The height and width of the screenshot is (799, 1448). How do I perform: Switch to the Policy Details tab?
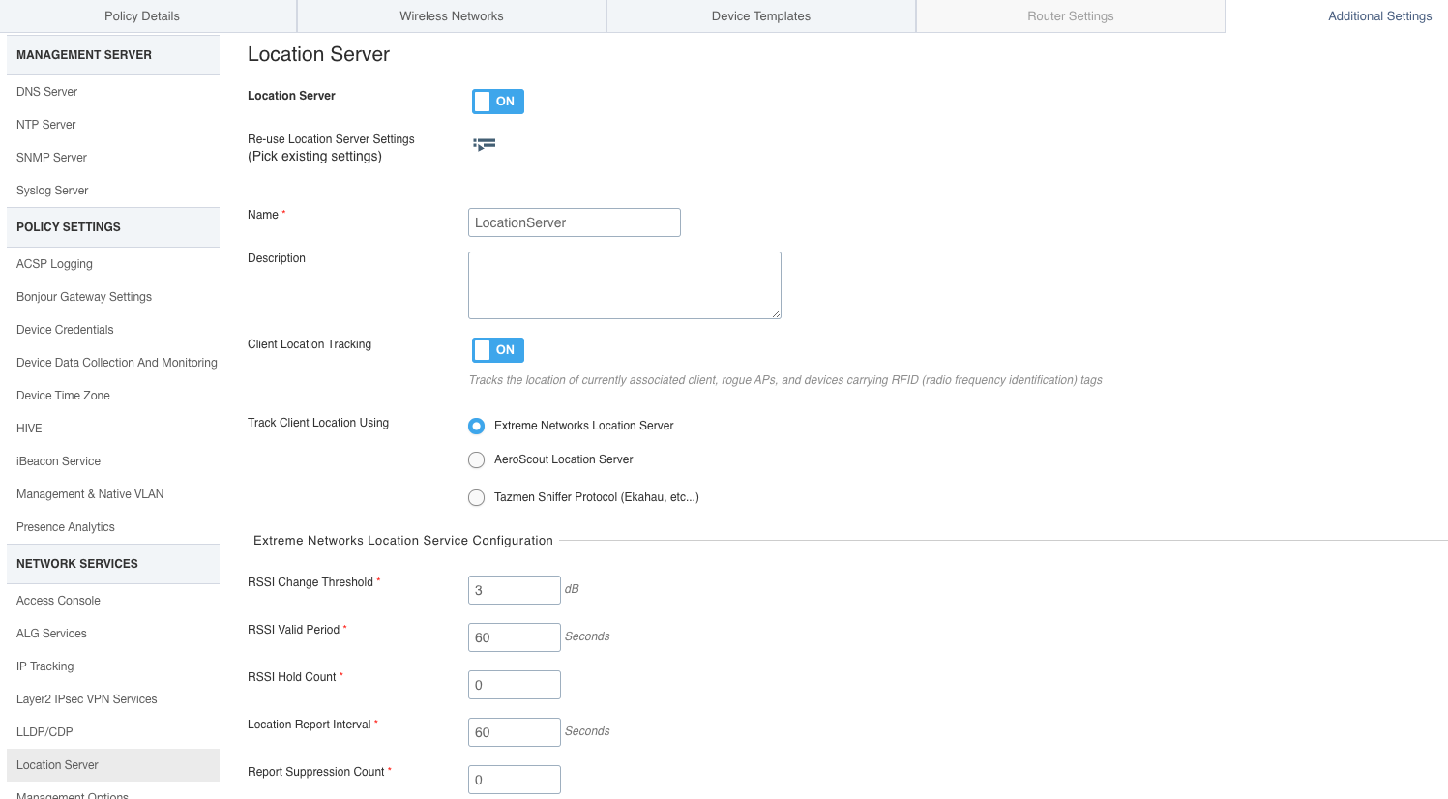click(x=142, y=16)
